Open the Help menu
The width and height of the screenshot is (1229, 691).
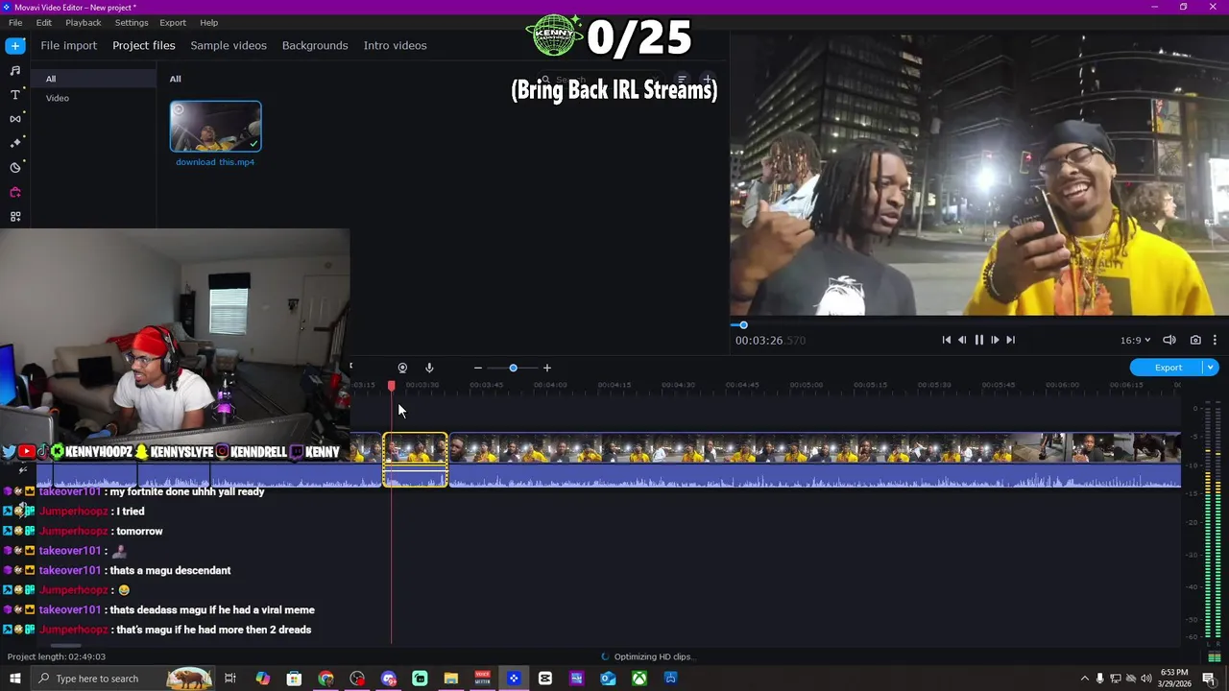pos(208,22)
